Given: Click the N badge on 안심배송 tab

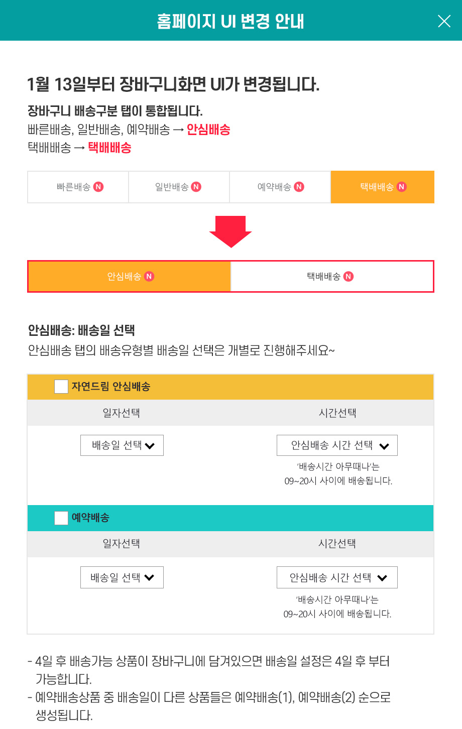Looking at the screenshot, I should pos(149,276).
